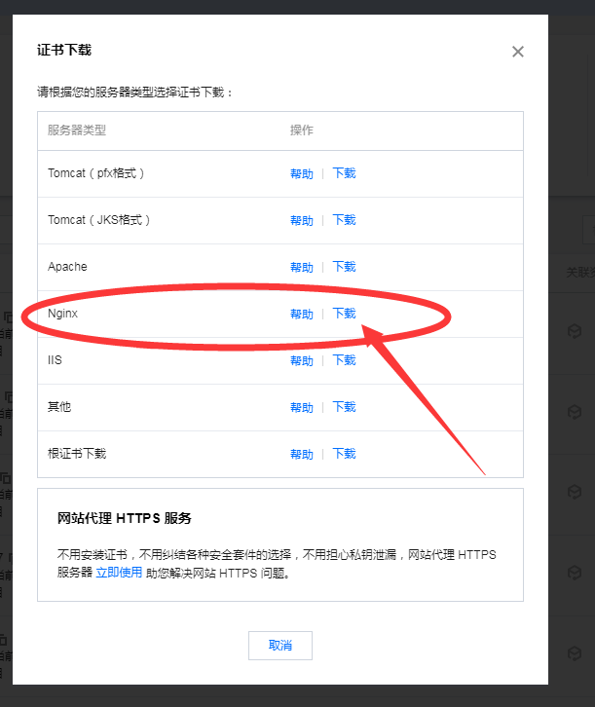Download Tomcat JKS格式 certificate
Viewport: 595px width, 707px height.
pyautogui.click(x=344, y=220)
